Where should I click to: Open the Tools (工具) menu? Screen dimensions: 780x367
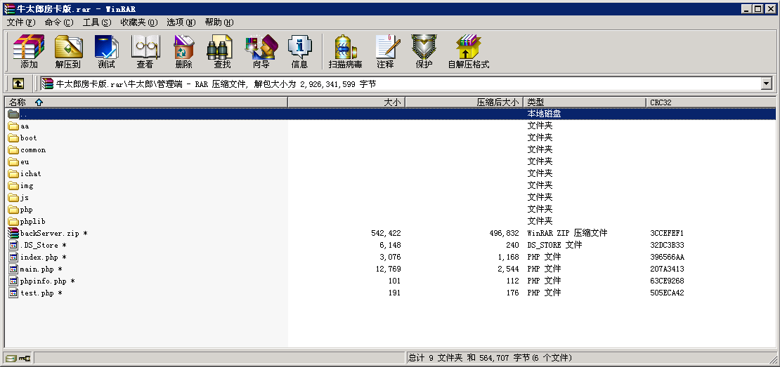pyautogui.click(x=96, y=22)
